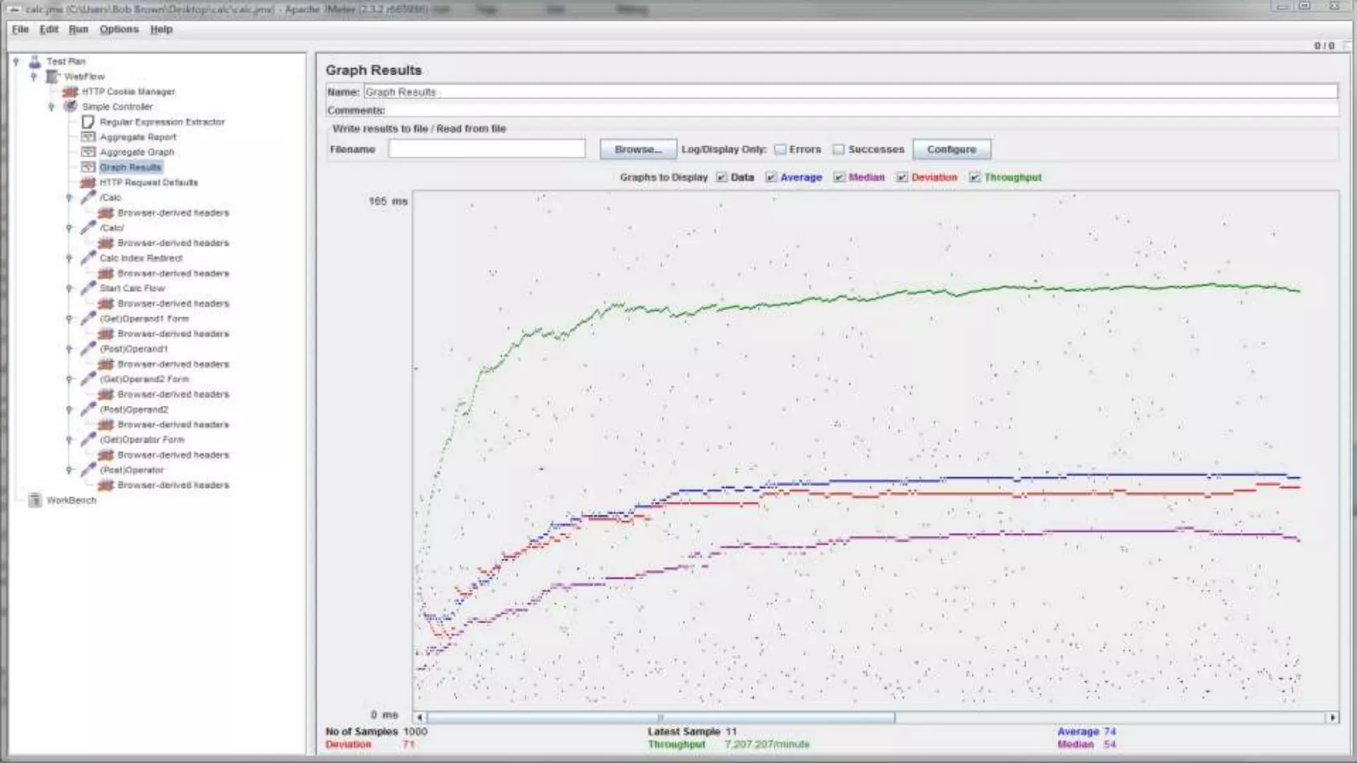1357x763 pixels.
Task: Click the HTTP Request Defaults icon
Action: 88,183
